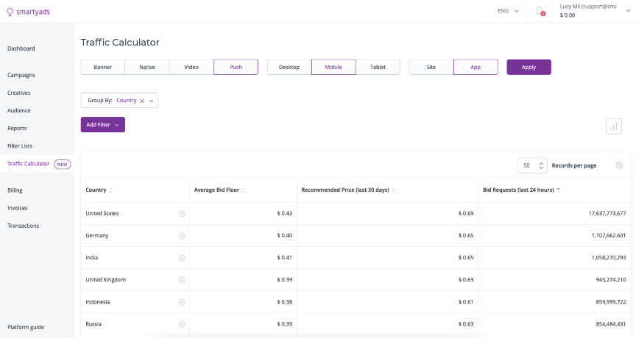This screenshot has width=636, height=338.
Task: Select the Banner ad format
Action: tap(102, 67)
